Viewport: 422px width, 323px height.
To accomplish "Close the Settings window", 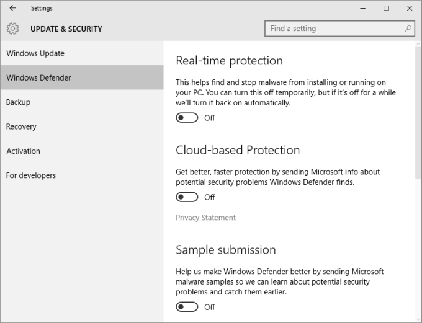I will point(409,8).
